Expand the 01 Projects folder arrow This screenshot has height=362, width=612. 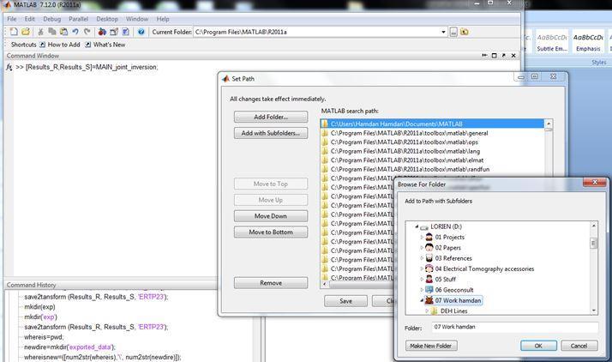pos(422,237)
